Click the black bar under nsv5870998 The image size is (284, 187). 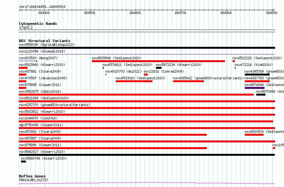coord(261,95)
